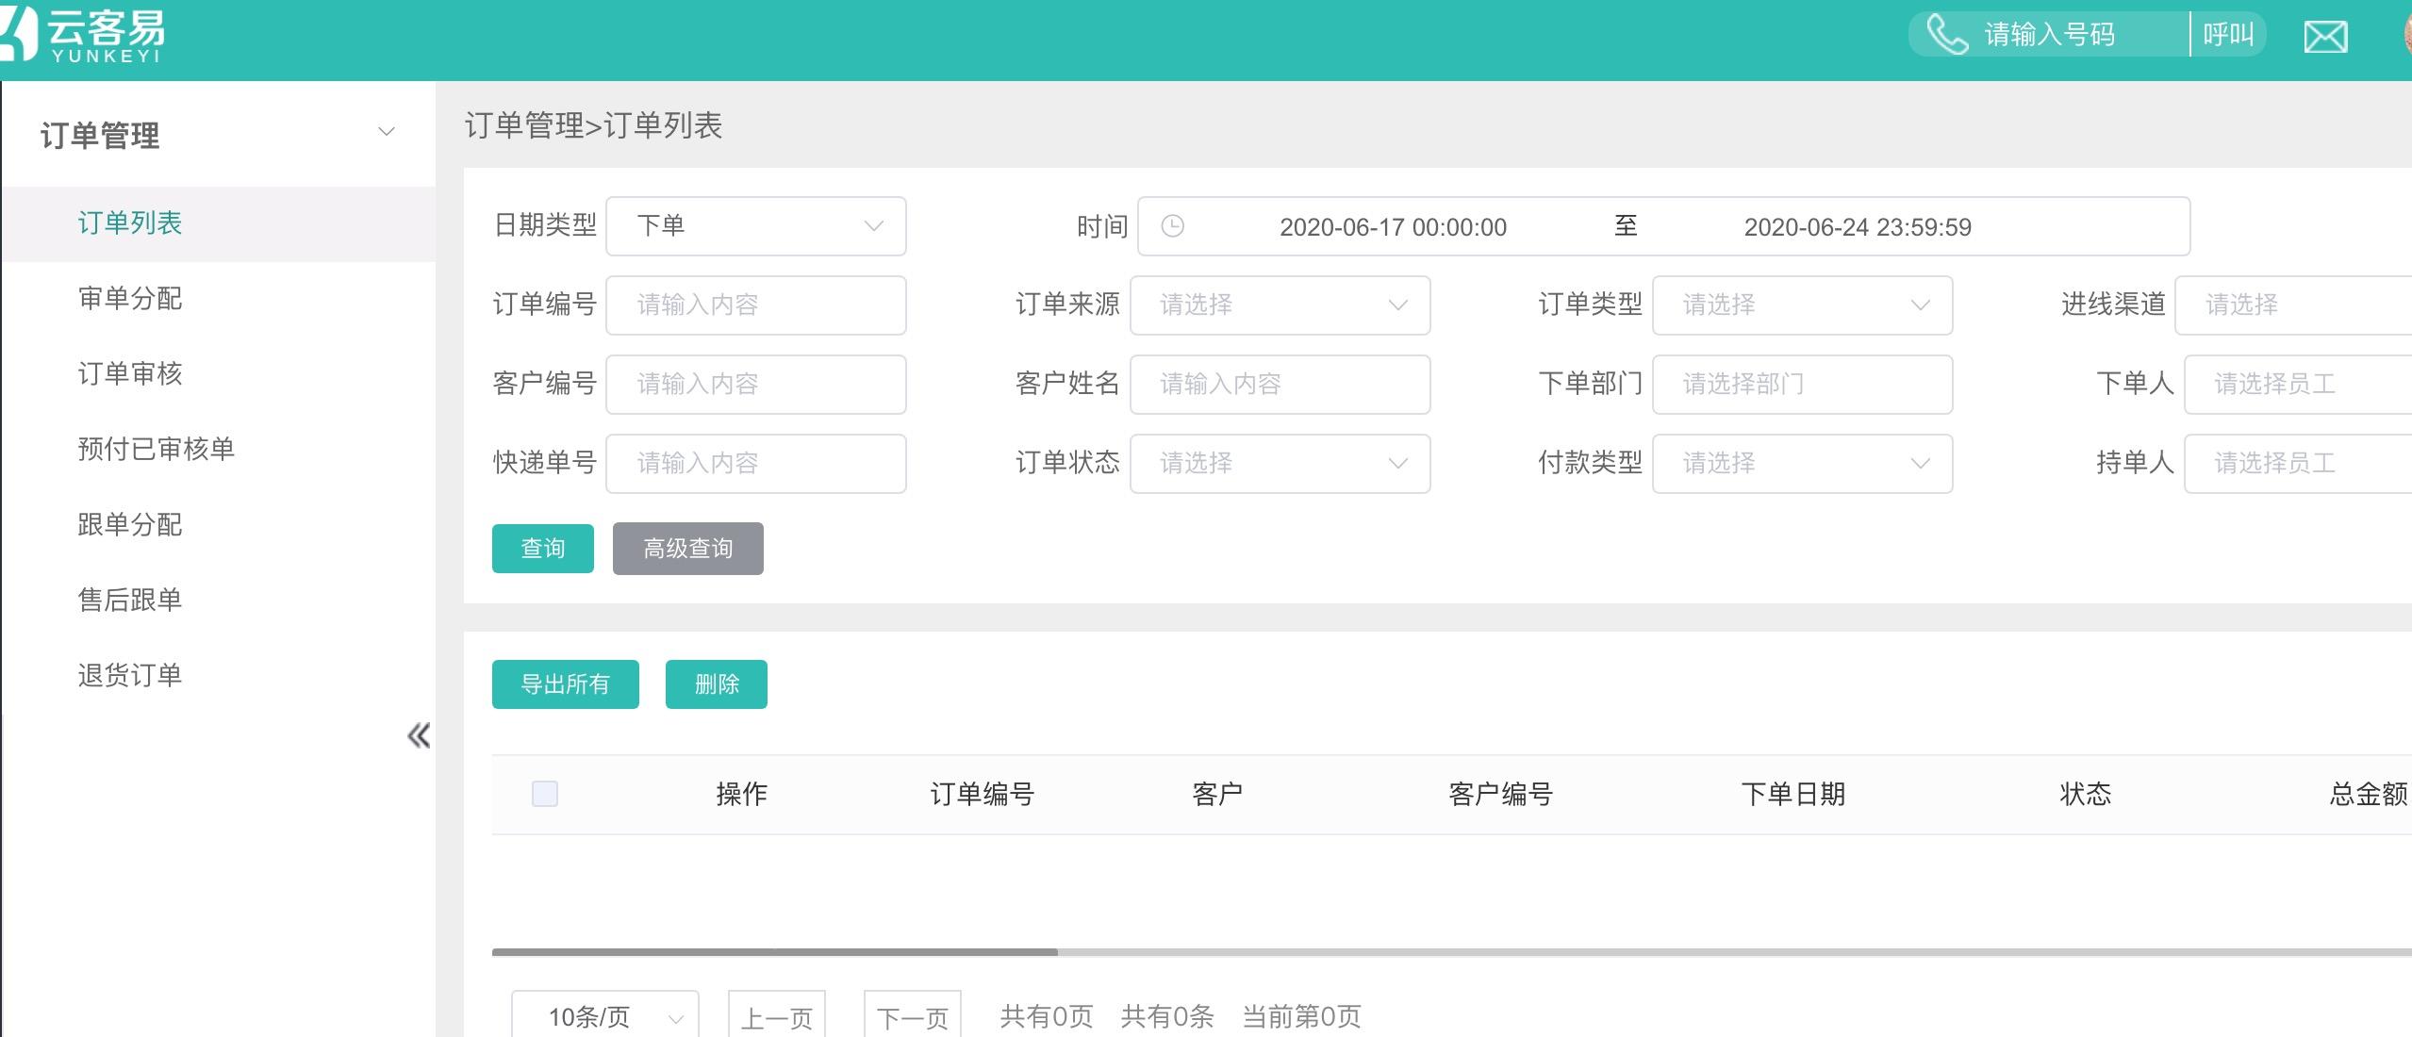
Task: Toggle select-all checkbox in table header
Action: pyautogui.click(x=545, y=794)
